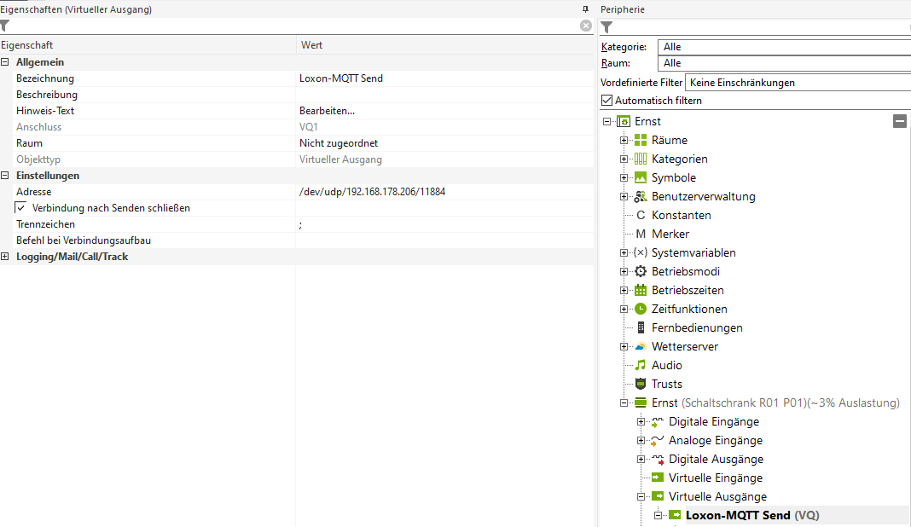Click the Symbole picture icon
Screen dimensions: 911x527
click(x=641, y=178)
